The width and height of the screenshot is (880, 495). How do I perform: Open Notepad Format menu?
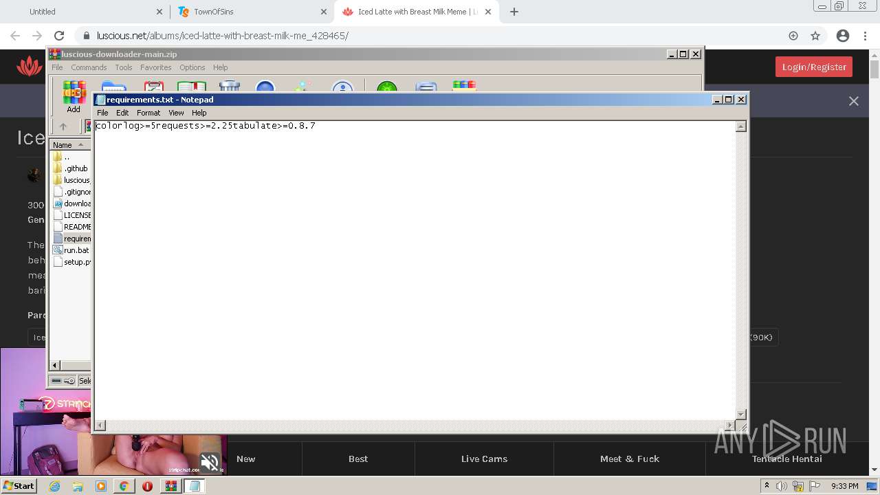148,113
